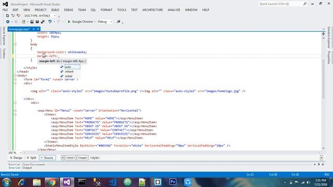
Task: Click the <style> breadcrumb tag
Action: 95,158
